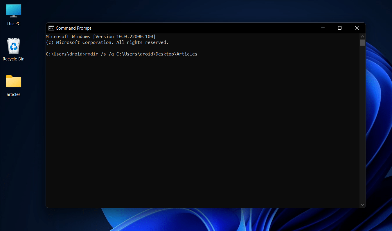Screen dimensions: 392x231
Task: Maximize the Command Prompt window
Action: 340,28
